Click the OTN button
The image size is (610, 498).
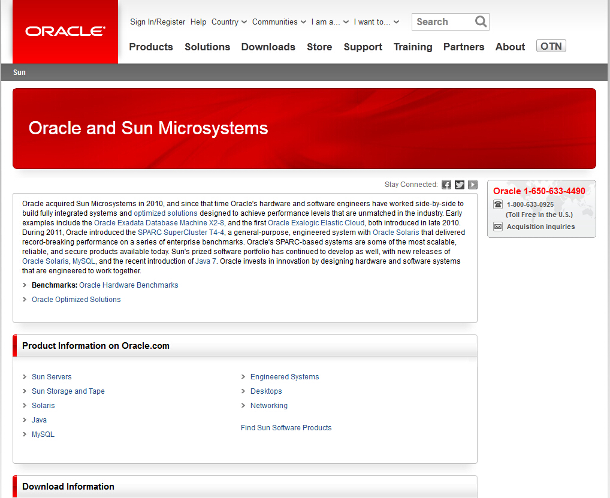coord(551,46)
